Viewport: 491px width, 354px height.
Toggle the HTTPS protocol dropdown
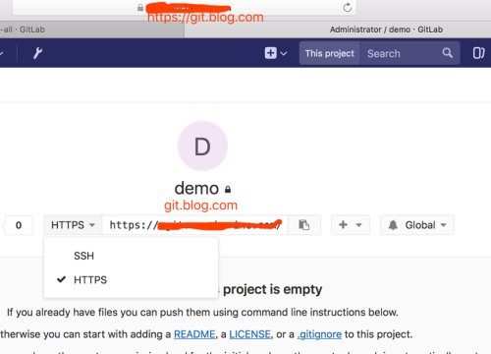coord(73,225)
